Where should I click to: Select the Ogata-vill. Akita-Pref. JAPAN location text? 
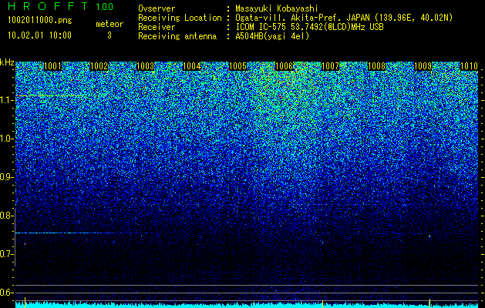tap(344, 18)
